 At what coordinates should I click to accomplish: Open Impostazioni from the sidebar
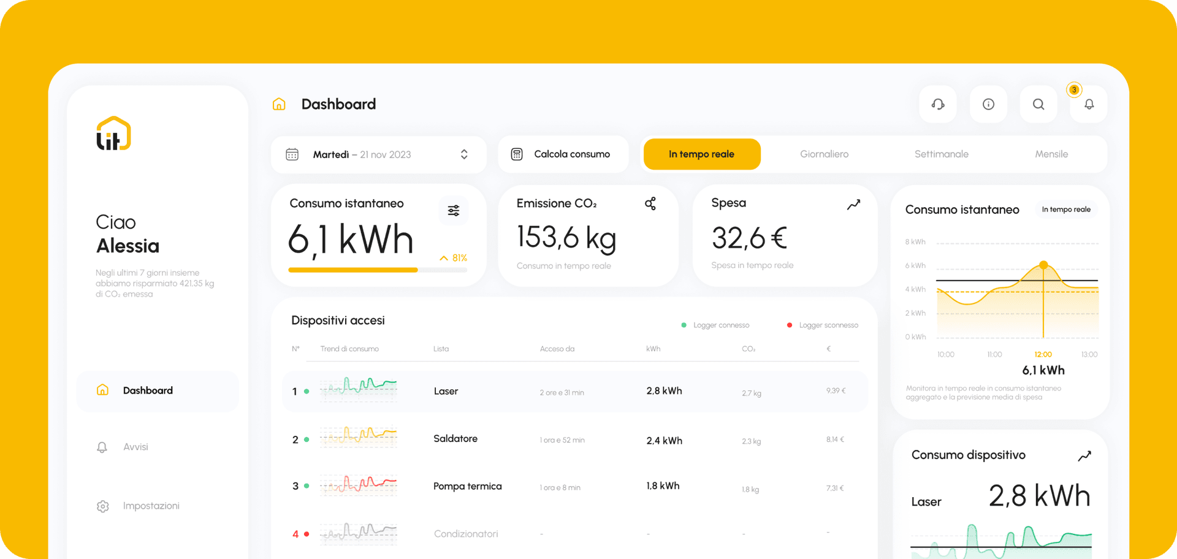tap(151, 506)
